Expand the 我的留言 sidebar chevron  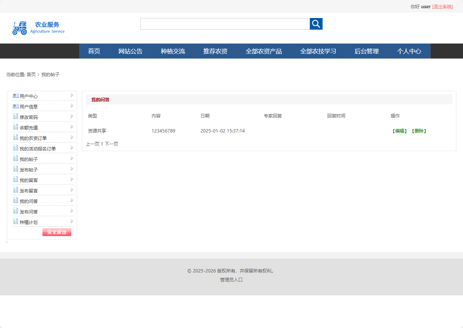point(71,179)
